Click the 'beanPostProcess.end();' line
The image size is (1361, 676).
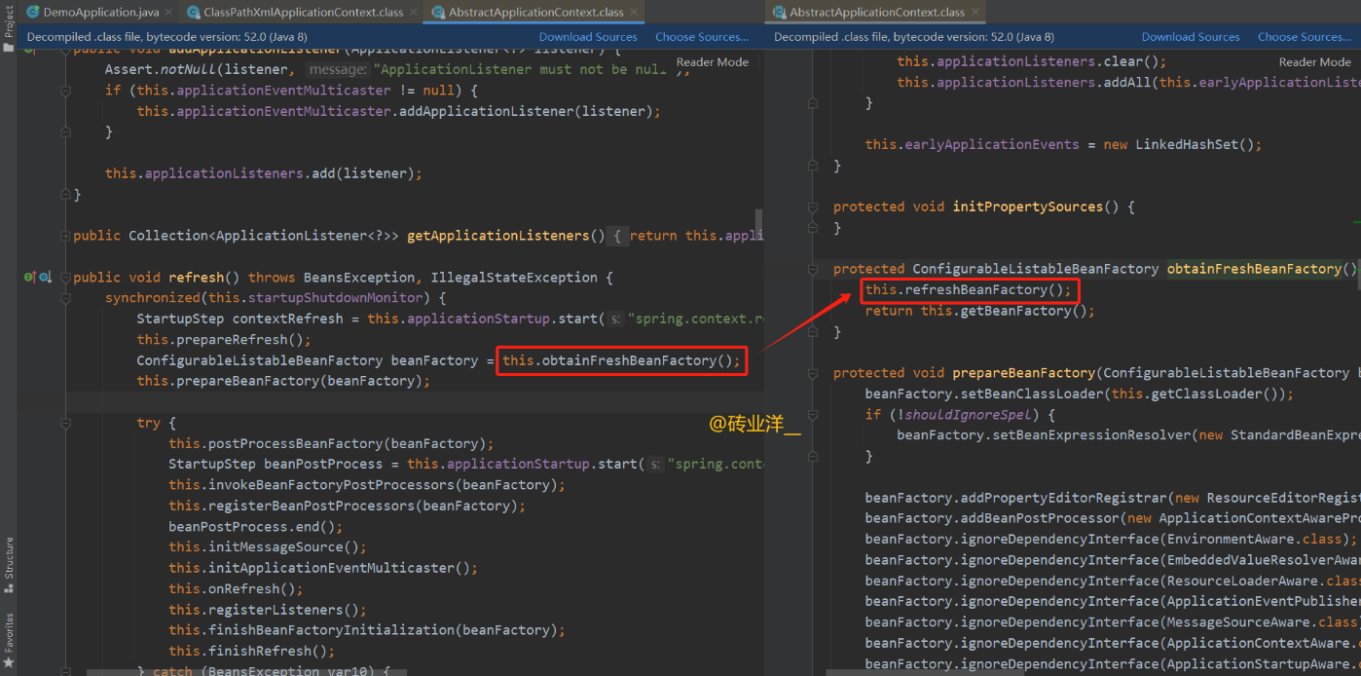[256, 526]
